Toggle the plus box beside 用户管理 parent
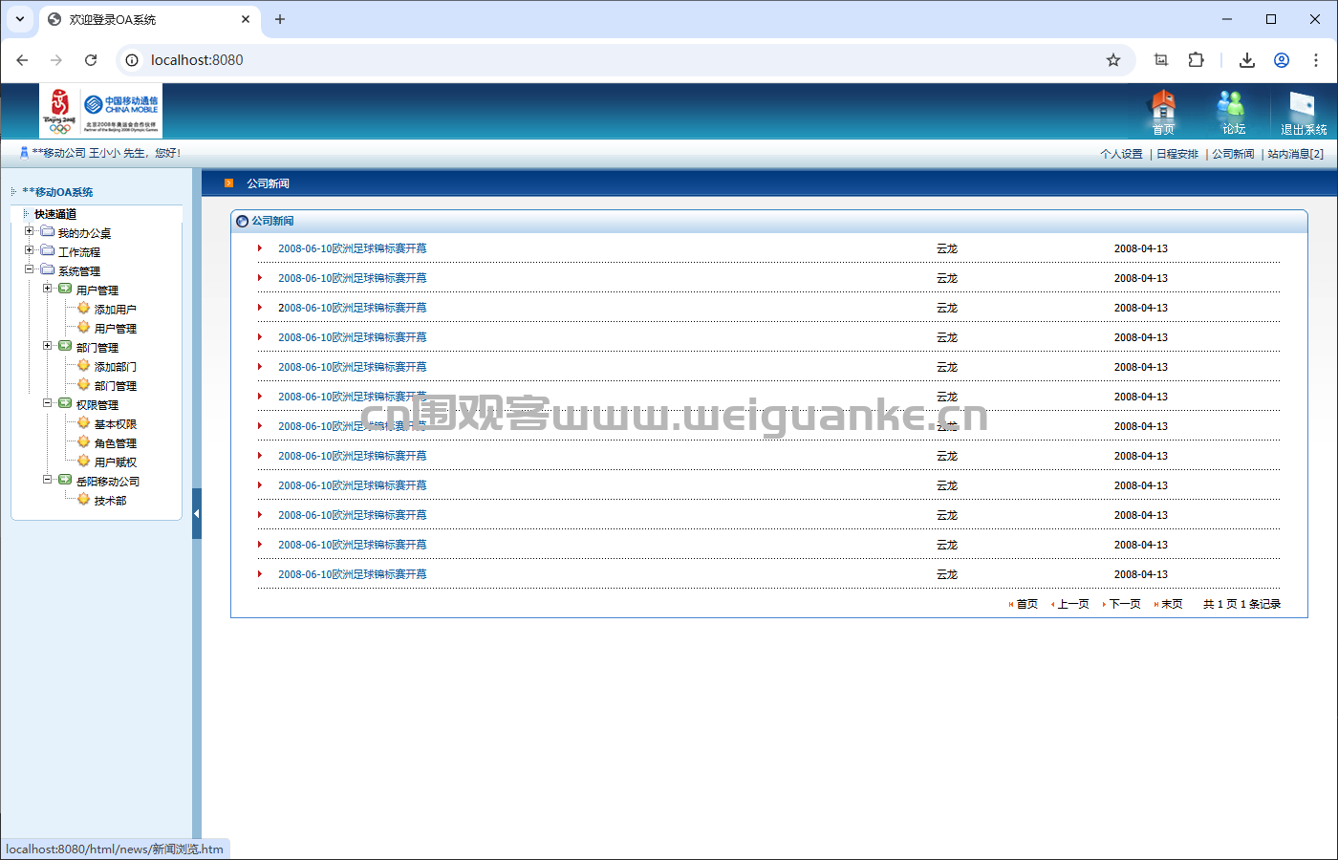Viewport: 1338px width, 860px height. point(47,289)
